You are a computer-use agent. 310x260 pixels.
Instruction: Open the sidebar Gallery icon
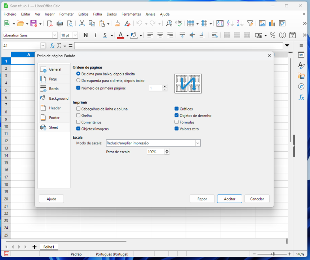click(x=301, y=76)
